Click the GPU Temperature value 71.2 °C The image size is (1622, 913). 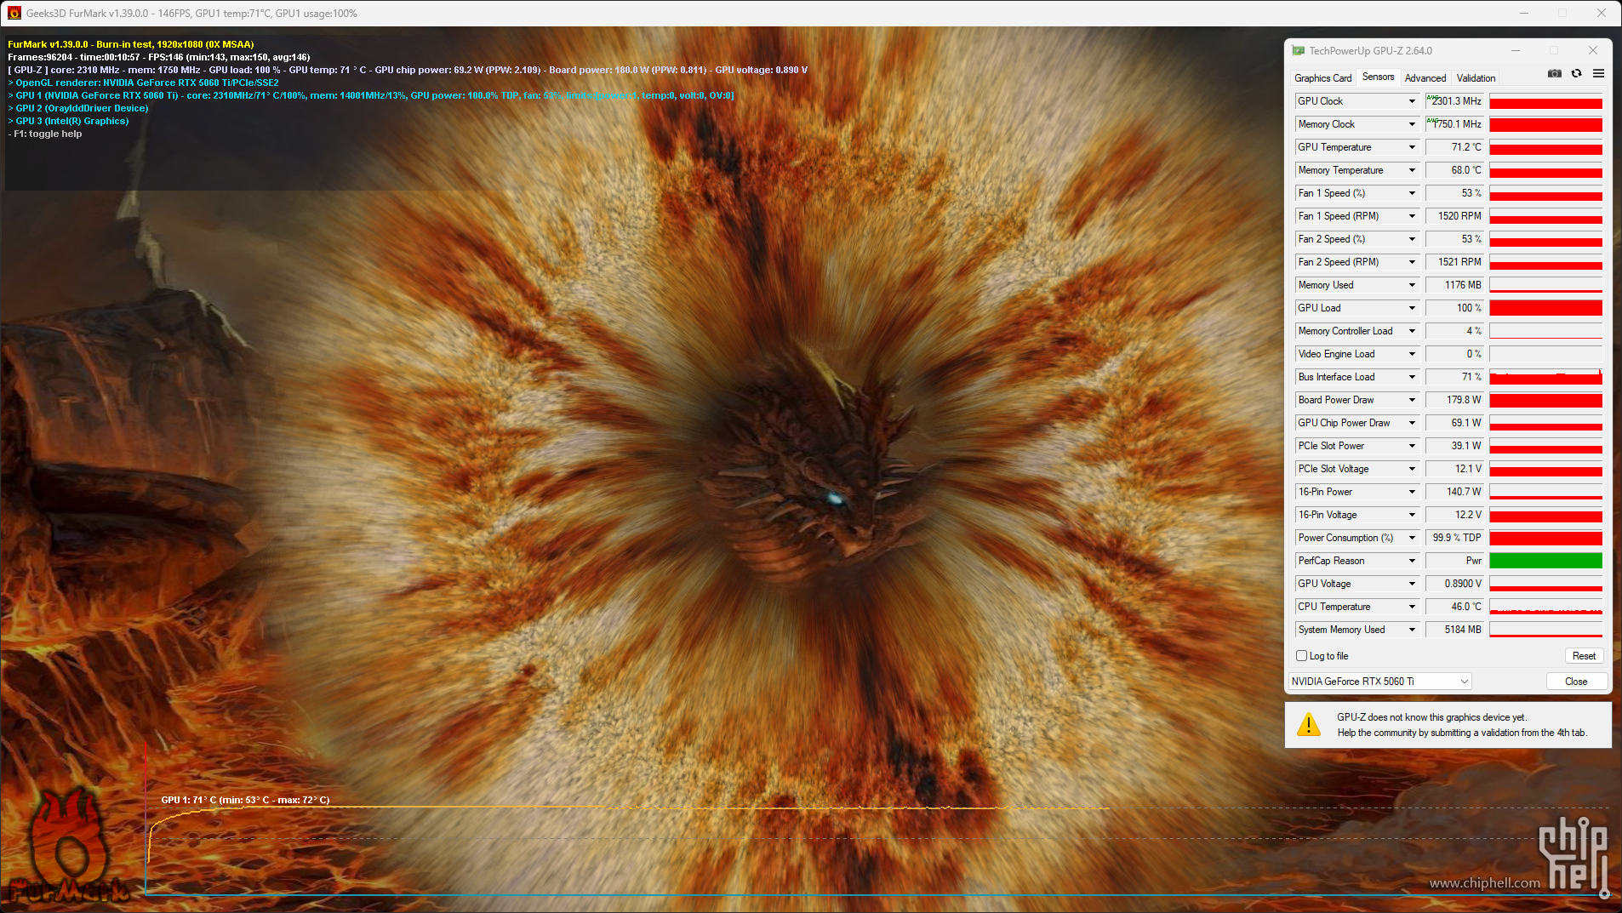(x=1454, y=147)
